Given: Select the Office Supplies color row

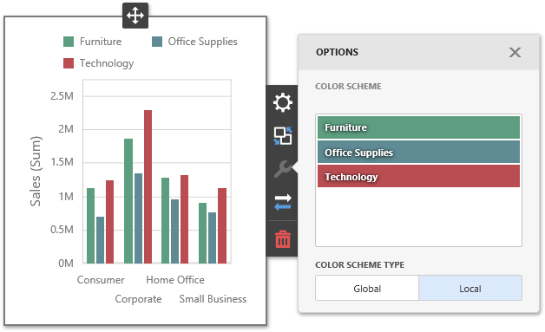Looking at the screenshot, I should [418, 152].
